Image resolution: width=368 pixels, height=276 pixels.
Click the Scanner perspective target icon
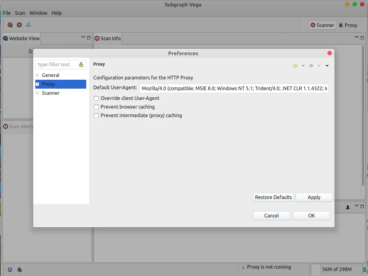click(x=313, y=25)
